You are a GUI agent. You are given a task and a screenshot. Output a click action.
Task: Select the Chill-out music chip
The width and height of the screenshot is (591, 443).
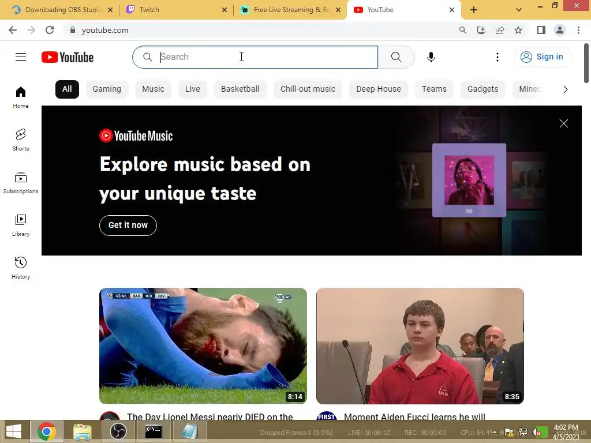click(308, 89)
